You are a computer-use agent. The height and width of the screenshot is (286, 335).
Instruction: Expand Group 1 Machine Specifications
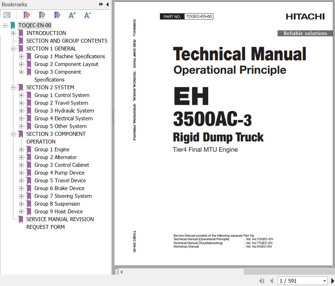(x=21, y=56)
